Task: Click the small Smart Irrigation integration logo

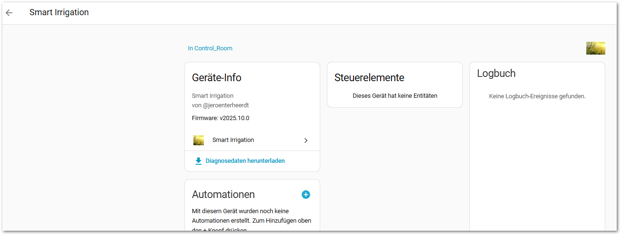Action: [199, 140]
